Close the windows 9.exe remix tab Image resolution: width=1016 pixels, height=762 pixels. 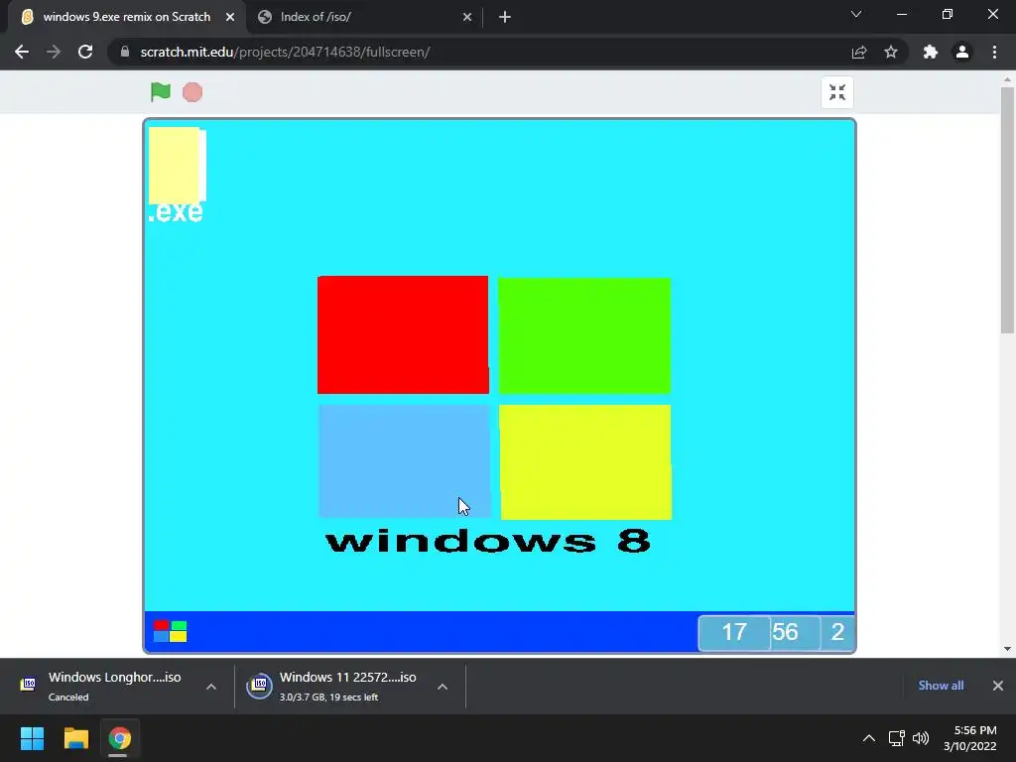230,17
